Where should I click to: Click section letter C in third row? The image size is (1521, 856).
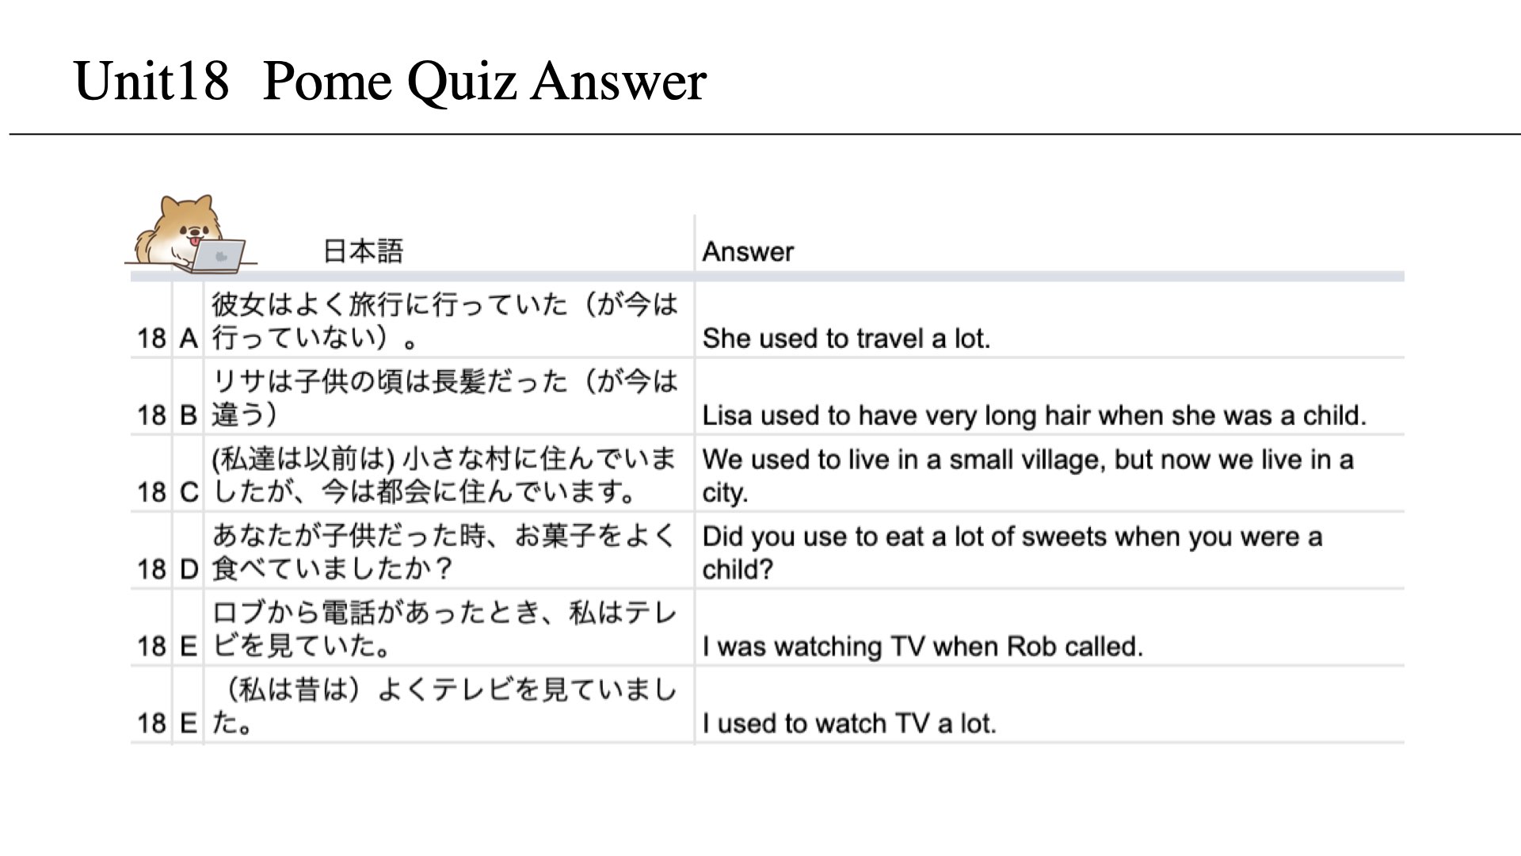coord(189,492)
